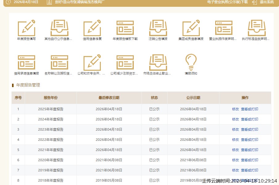The width and height of the screenshot is (279, 185).
Task: Open the 公司和农专合并 icon
Action: coord(92,63)
